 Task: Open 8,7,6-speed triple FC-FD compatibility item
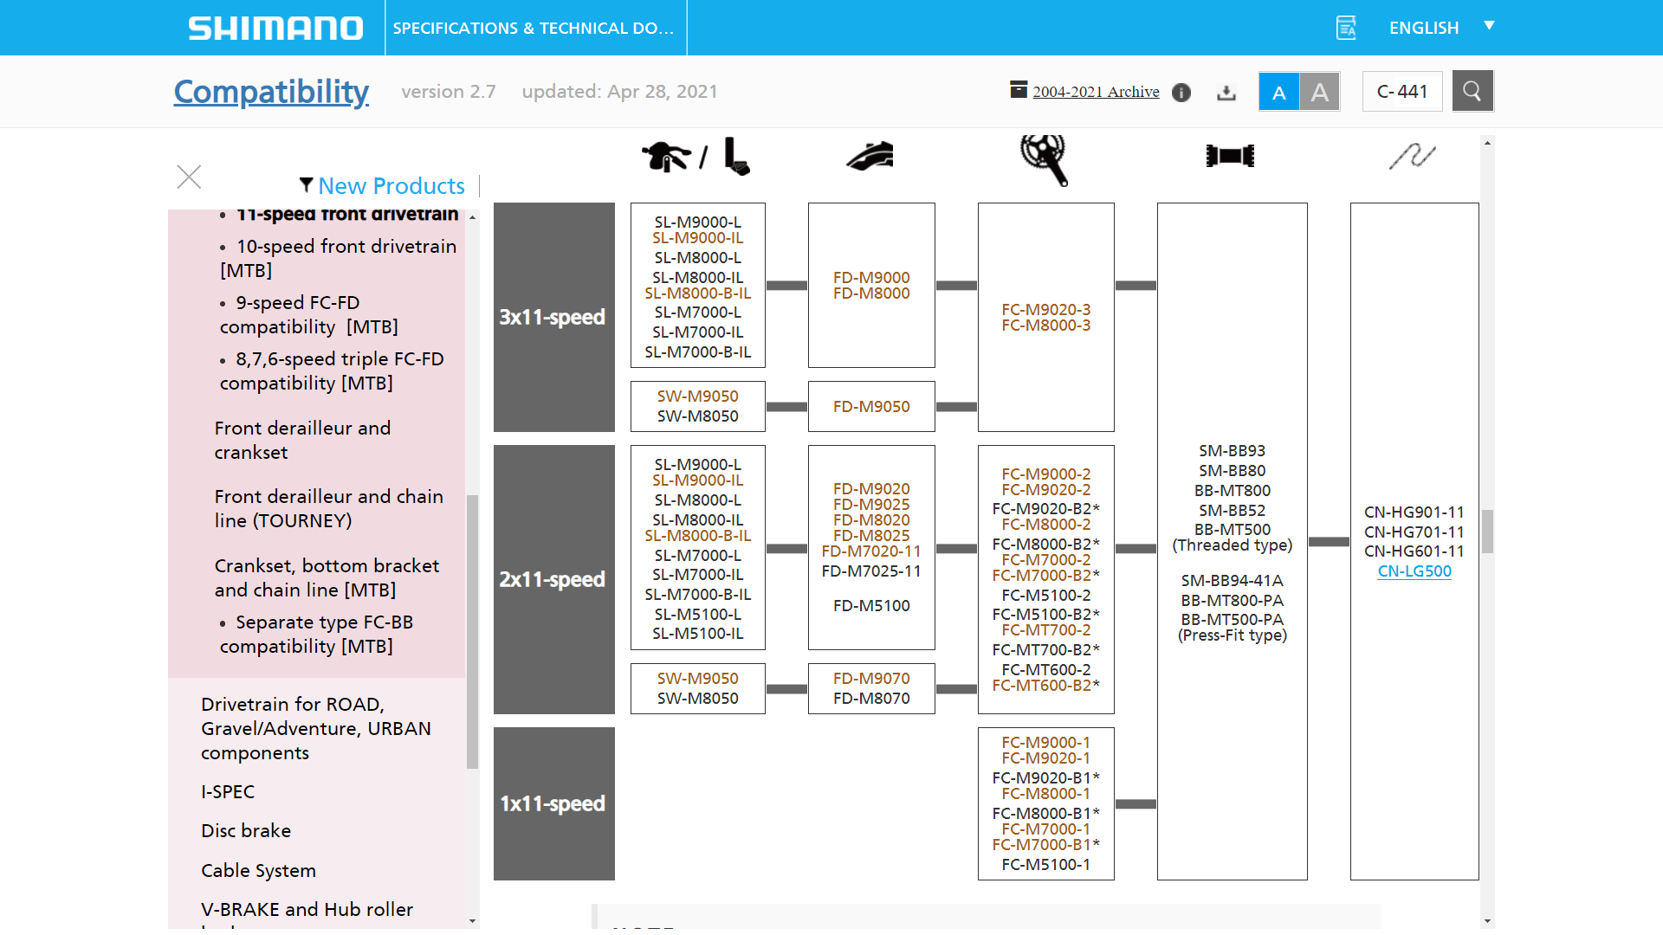[x=332, y=371]
